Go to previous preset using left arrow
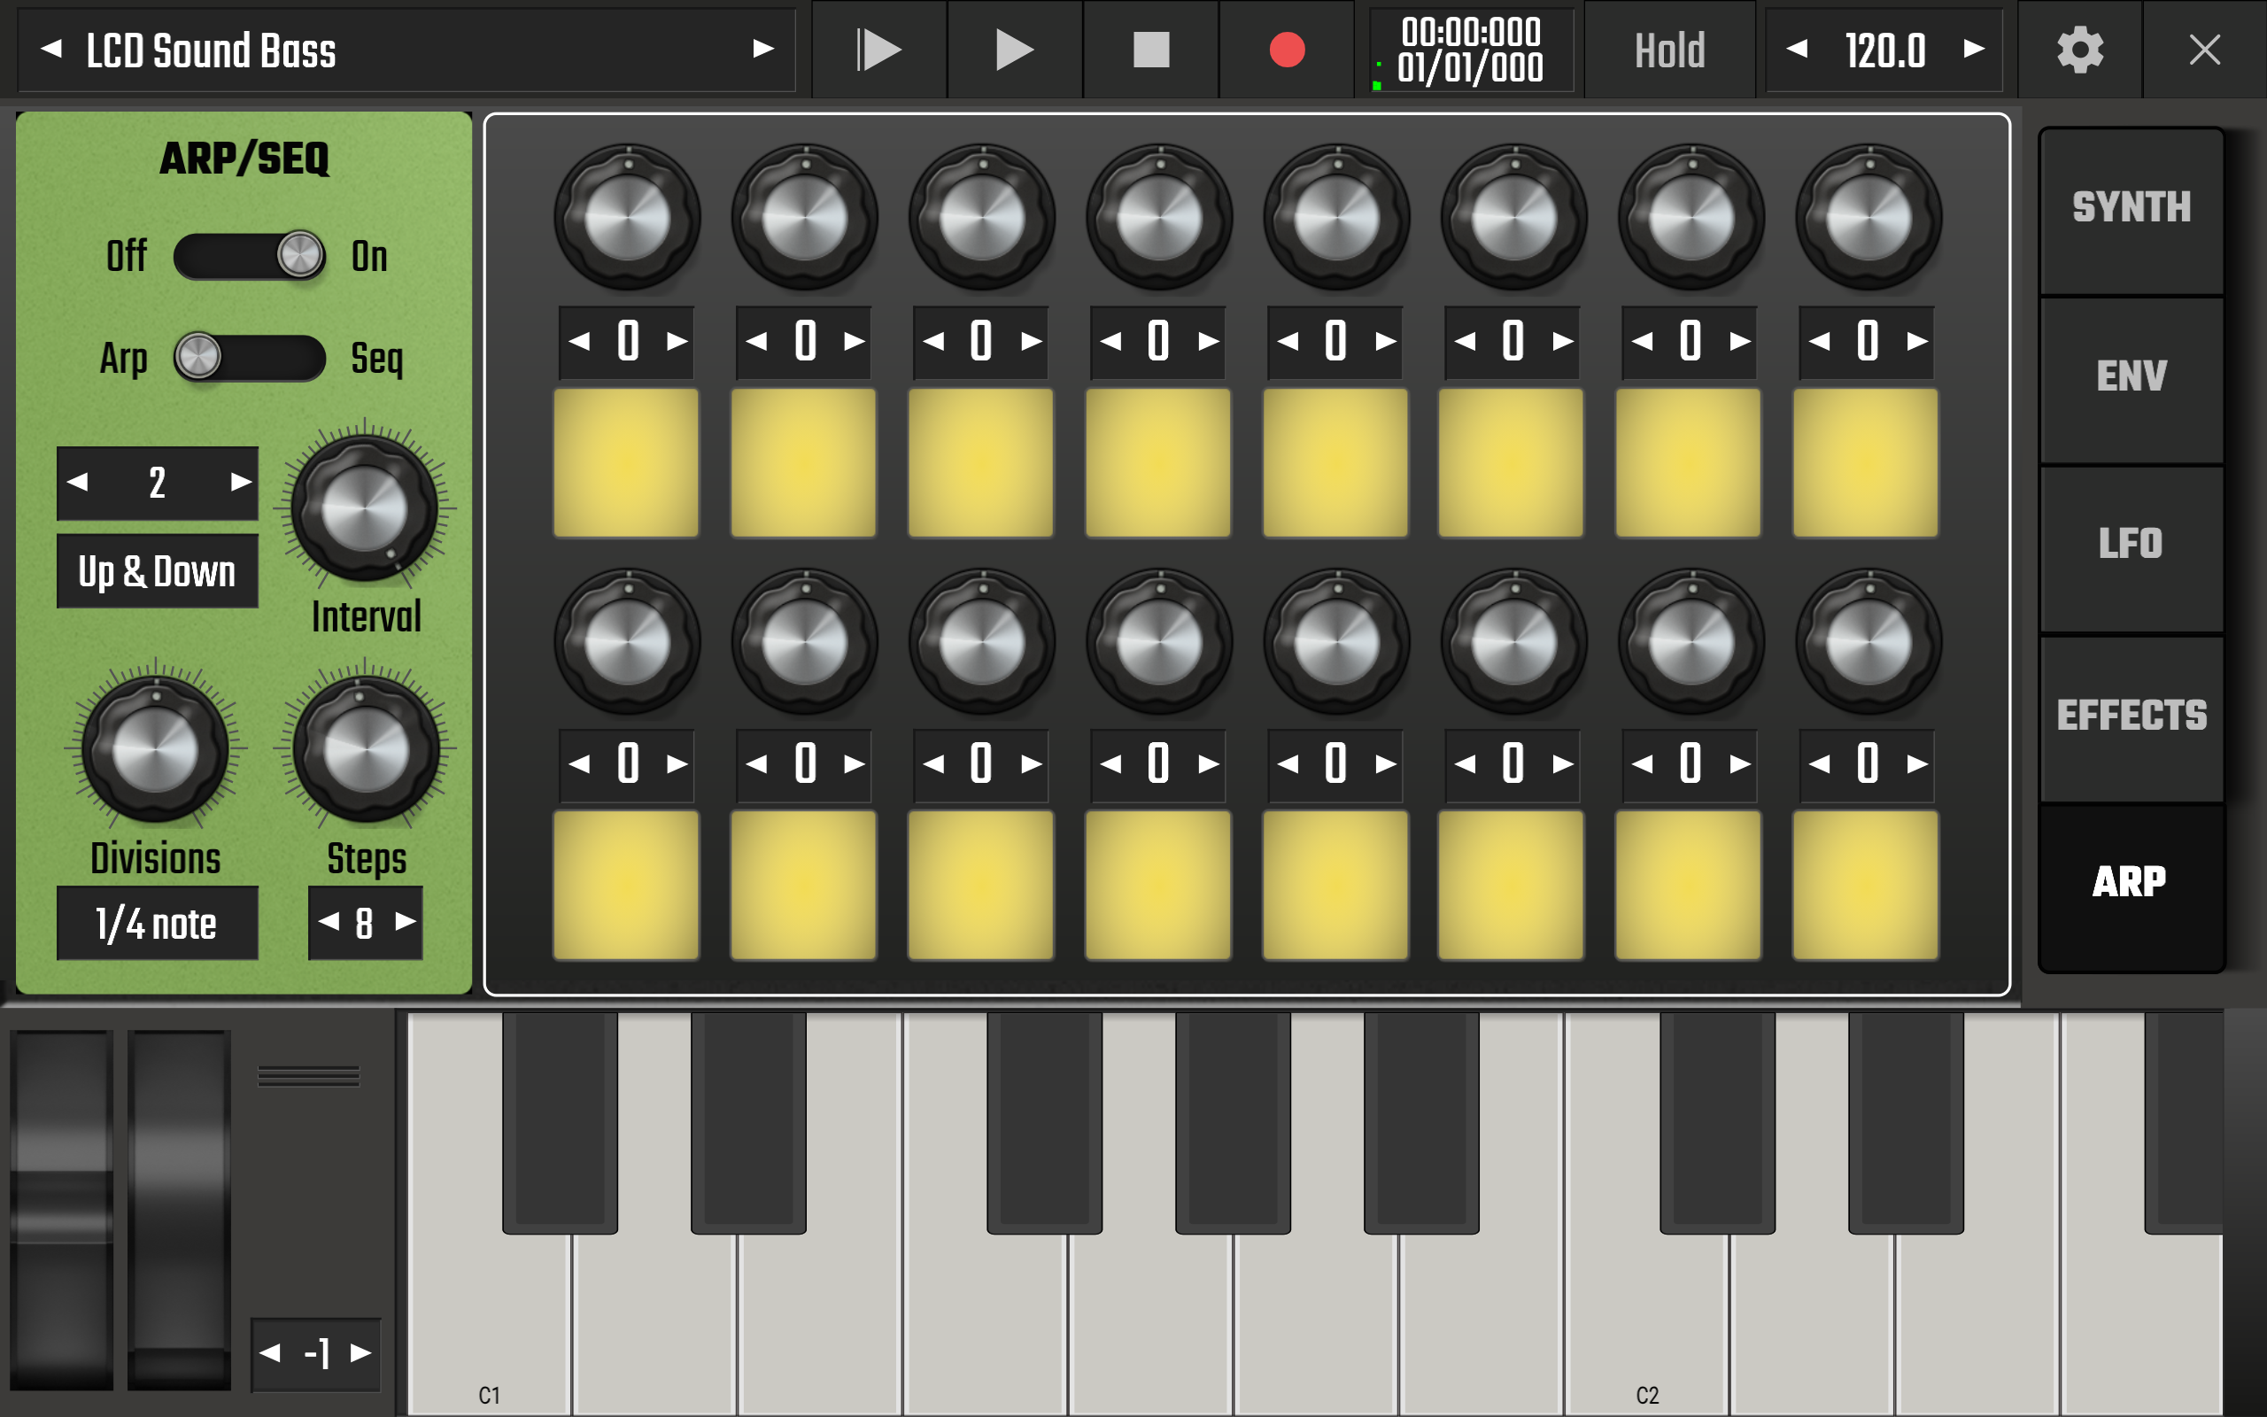 [52, 49]
